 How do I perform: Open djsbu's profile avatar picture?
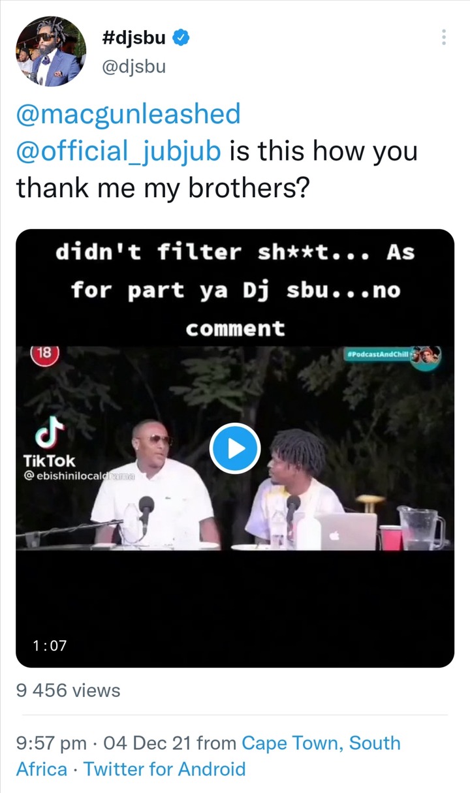point(51,52)
